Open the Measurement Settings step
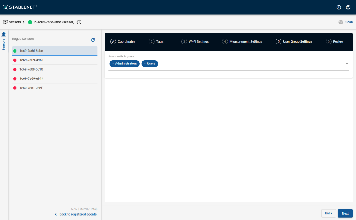 click(242, 42)
